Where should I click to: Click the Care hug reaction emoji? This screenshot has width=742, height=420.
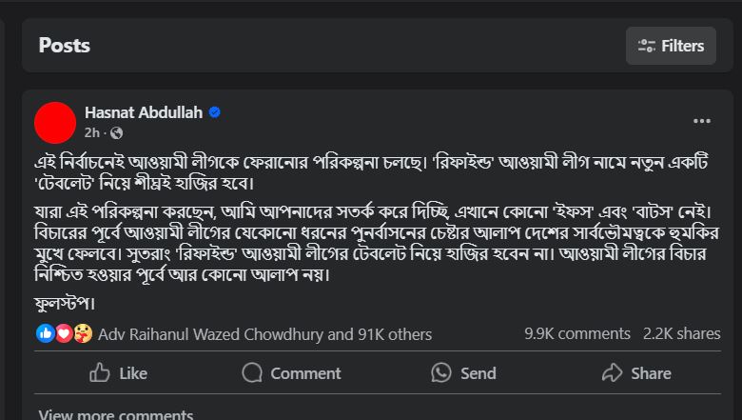[x=82, y=333]
